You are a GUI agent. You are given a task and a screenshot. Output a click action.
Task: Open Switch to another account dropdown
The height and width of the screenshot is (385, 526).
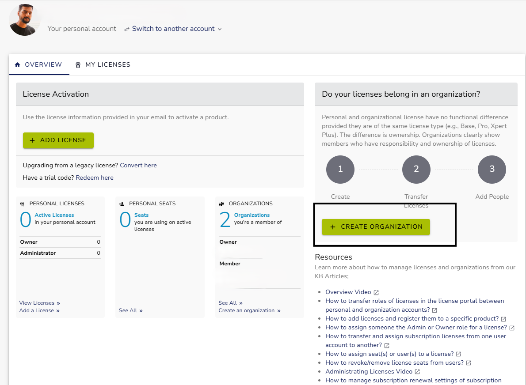point(173,29)
